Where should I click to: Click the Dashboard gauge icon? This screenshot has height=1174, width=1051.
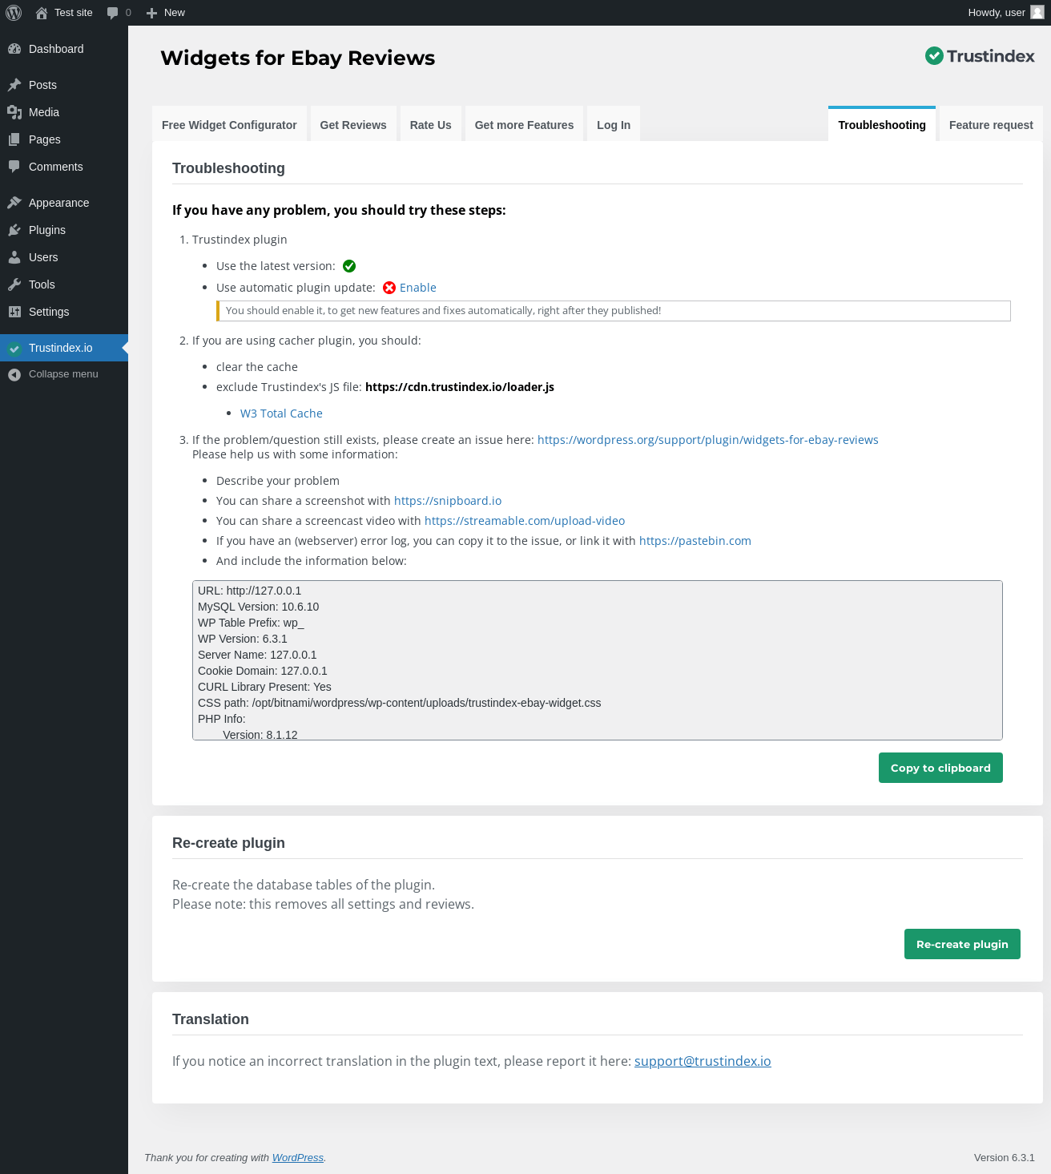coord(14,49)
